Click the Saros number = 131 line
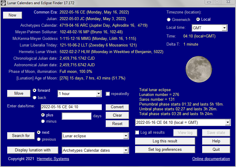 pyautogui.click(x=157, y=100)
